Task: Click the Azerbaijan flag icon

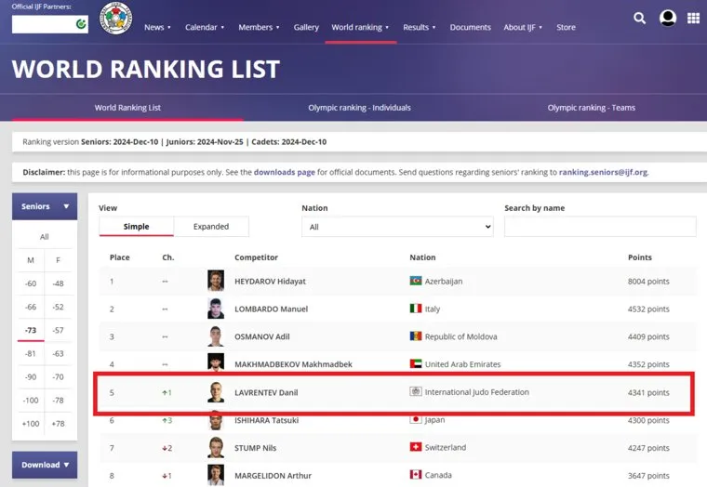Action: pos(416,281)
